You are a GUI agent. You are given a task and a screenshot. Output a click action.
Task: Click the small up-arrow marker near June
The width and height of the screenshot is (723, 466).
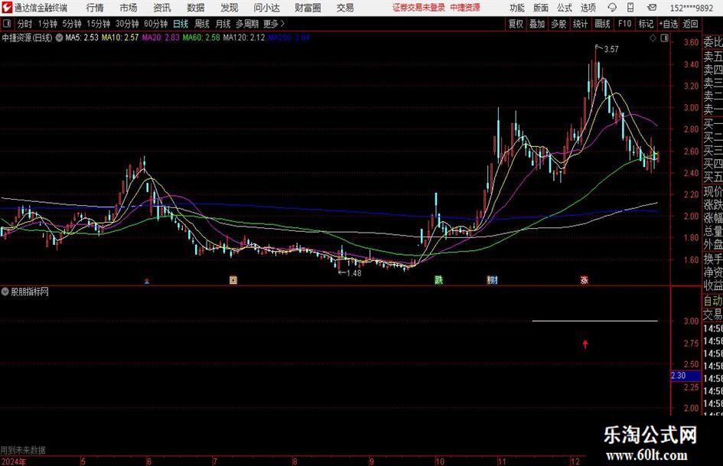coord(147,280)
